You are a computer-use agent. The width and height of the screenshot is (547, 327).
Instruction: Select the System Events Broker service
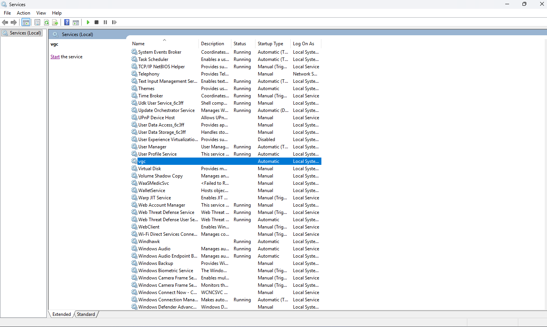(x=226, y=52)
